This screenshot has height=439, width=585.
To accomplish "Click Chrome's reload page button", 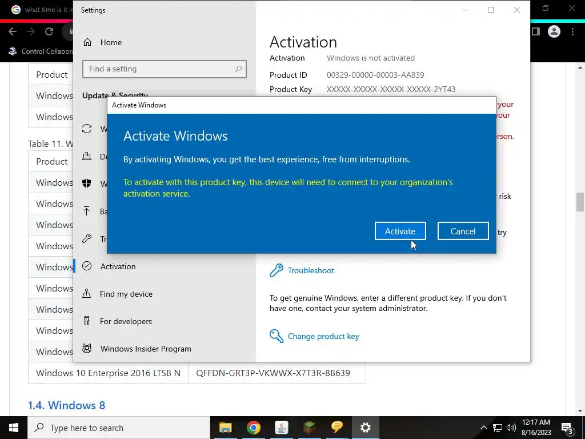I will tap(49, 32).
